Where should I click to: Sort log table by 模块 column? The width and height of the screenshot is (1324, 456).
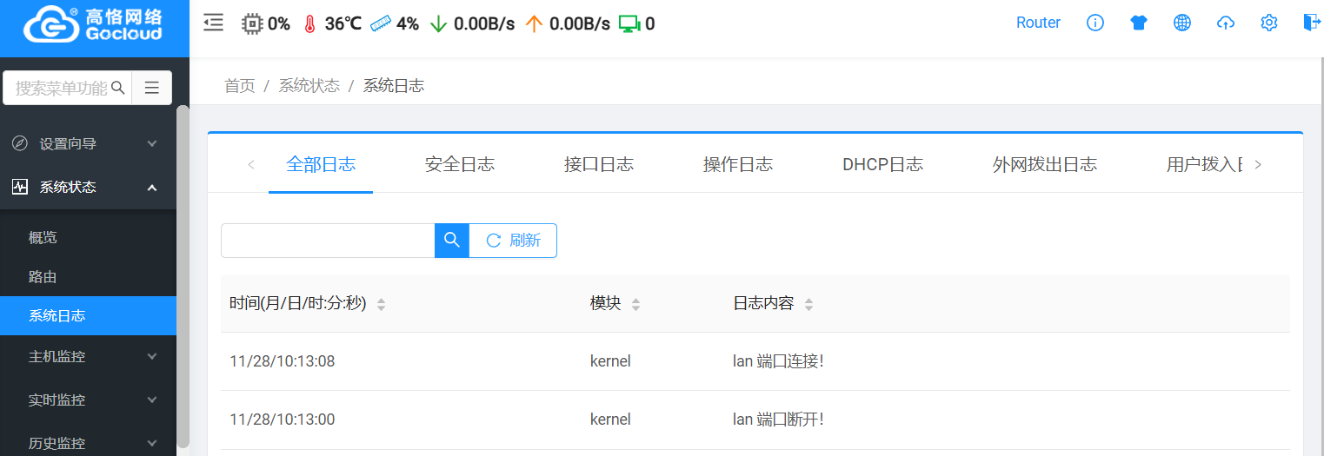635,304
